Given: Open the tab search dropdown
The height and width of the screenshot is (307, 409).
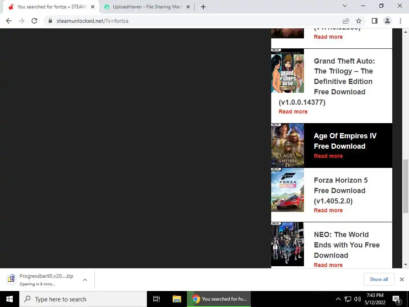Looking at the screenshot, I should [x=345, y=6].
